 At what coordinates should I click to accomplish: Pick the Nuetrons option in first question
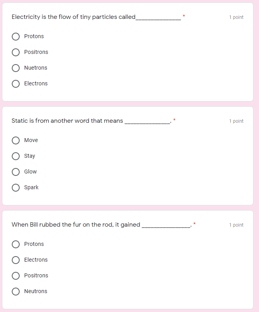[x=16, y=68]
